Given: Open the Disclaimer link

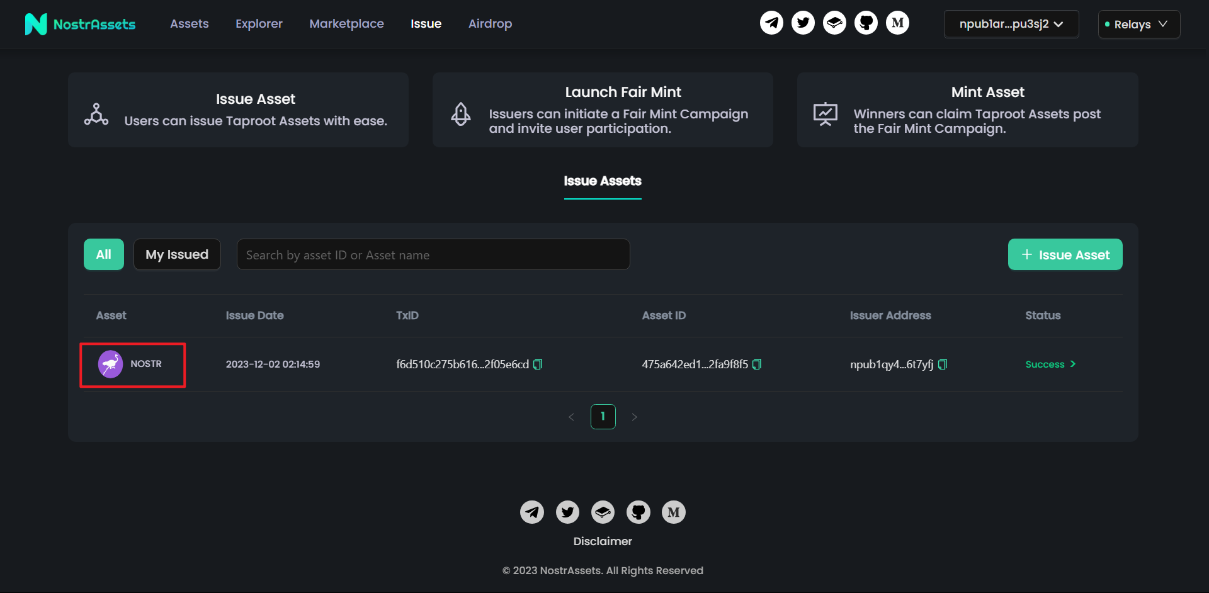Looking at the screenshot, I should [603, 541].
